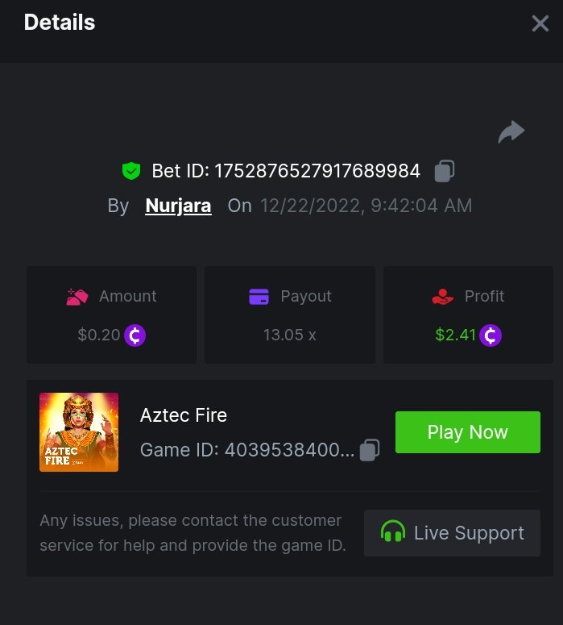Copy the Bet ID to clipboard

pos(445,171)
